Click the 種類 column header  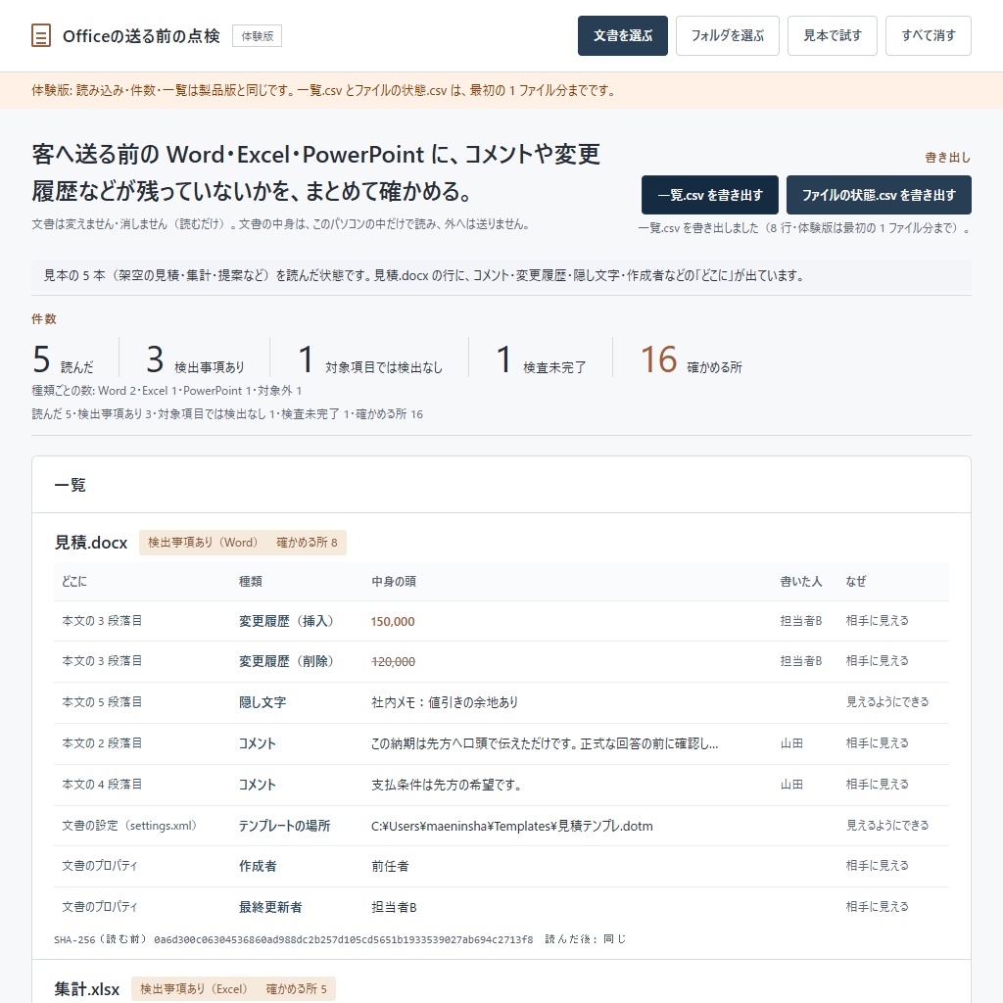pos(250,582)
